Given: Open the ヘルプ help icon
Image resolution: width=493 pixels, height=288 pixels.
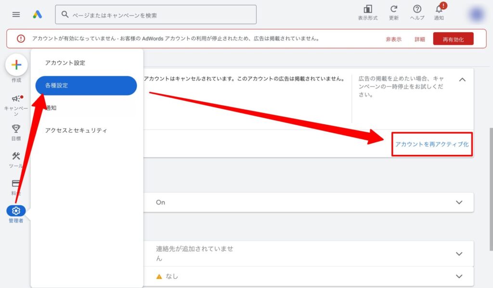Looking at the screenshot, I should pos(417,9).
